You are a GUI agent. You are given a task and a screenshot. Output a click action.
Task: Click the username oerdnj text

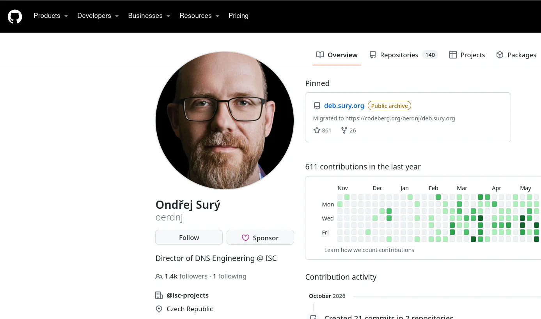coord(169,217)
